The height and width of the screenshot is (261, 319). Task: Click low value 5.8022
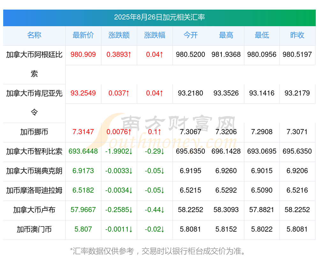tap(262, 229)
